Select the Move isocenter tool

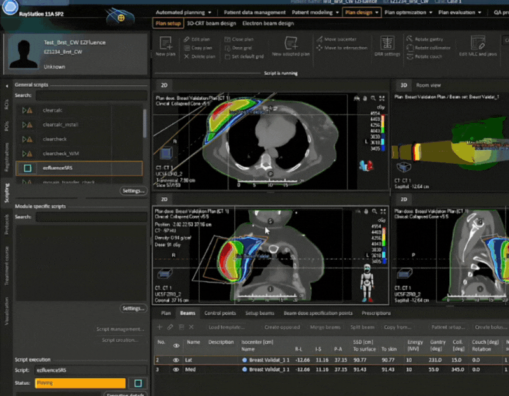coord(337,39)
